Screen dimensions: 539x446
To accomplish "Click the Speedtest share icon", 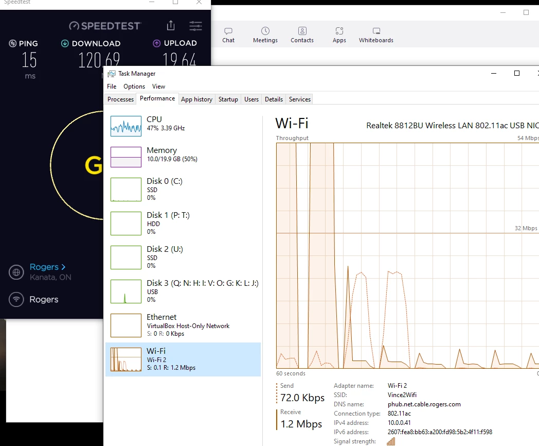I will point(171,25).
